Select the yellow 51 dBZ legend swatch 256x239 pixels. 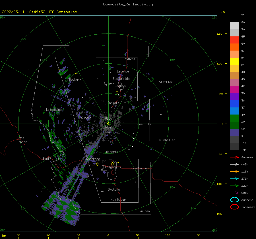pyautogui.click(x=234, y=61)
